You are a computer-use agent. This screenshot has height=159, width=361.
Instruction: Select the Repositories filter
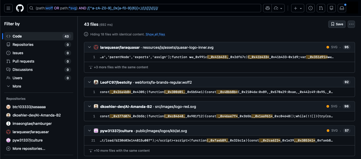pyautogui.click(x=39, y=45)
